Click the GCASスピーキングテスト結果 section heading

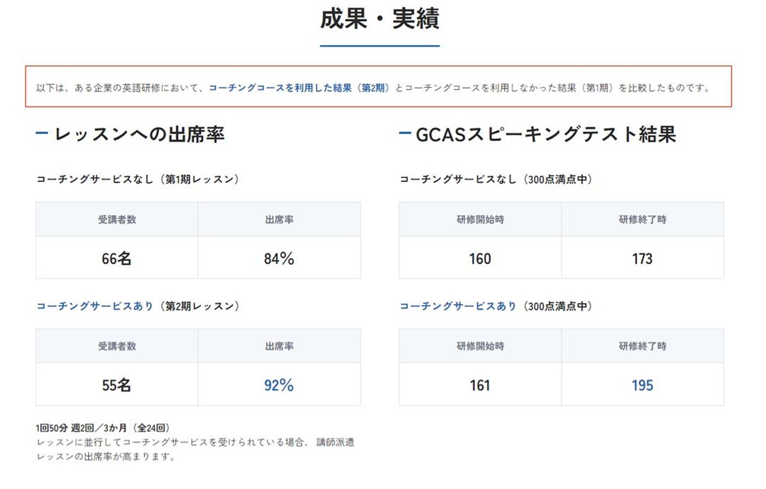[546, 134]
